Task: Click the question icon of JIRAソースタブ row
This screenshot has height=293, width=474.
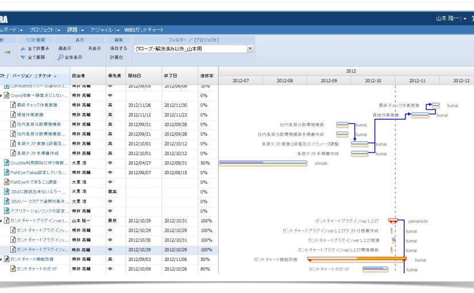Action: coord(7,202)
